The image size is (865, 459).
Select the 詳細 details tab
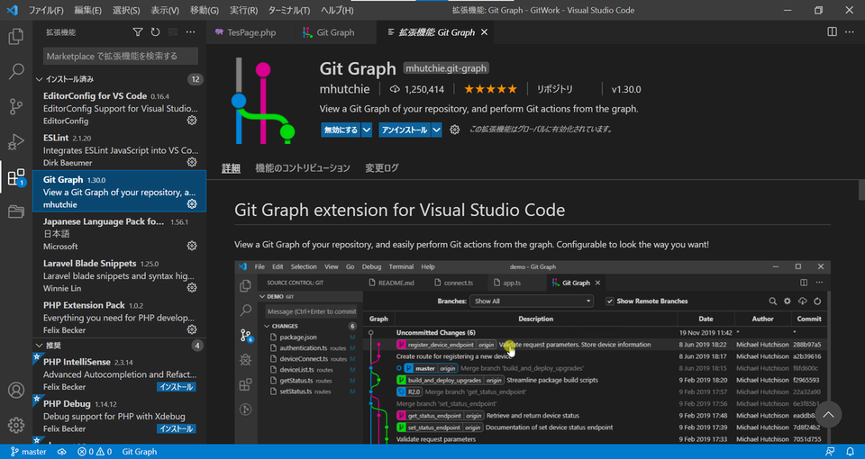tap(232, 168)
